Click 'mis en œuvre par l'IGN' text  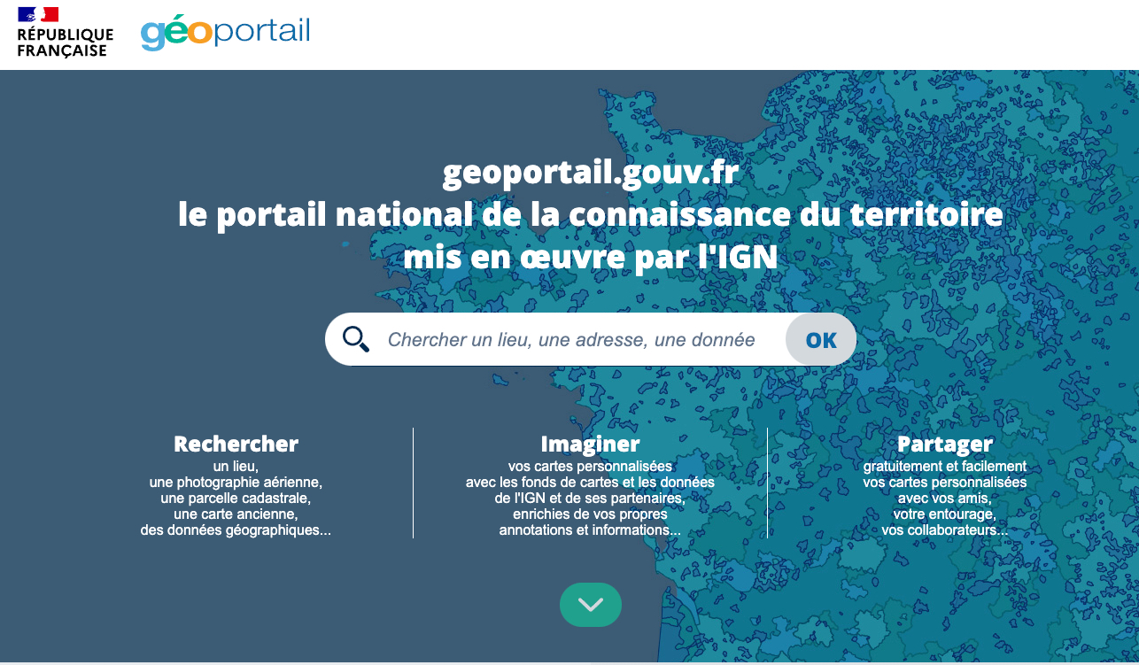(x=590, y=257)
